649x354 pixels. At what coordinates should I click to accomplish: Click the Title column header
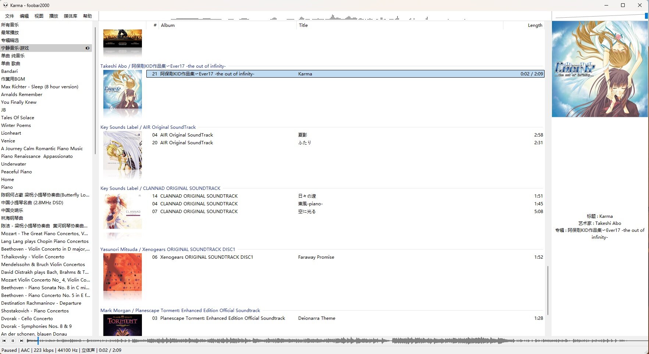(400, 25)
